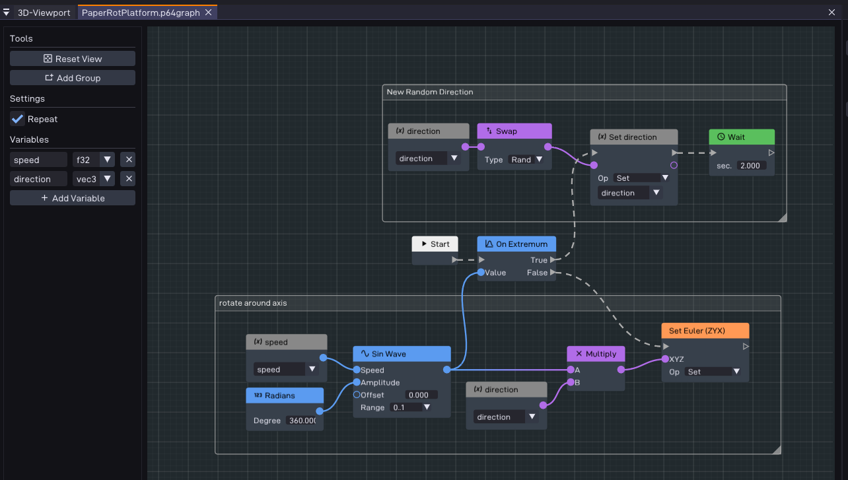
Task: Click the Set Euler output execution arrow
Action: click(x=746, y=346)
